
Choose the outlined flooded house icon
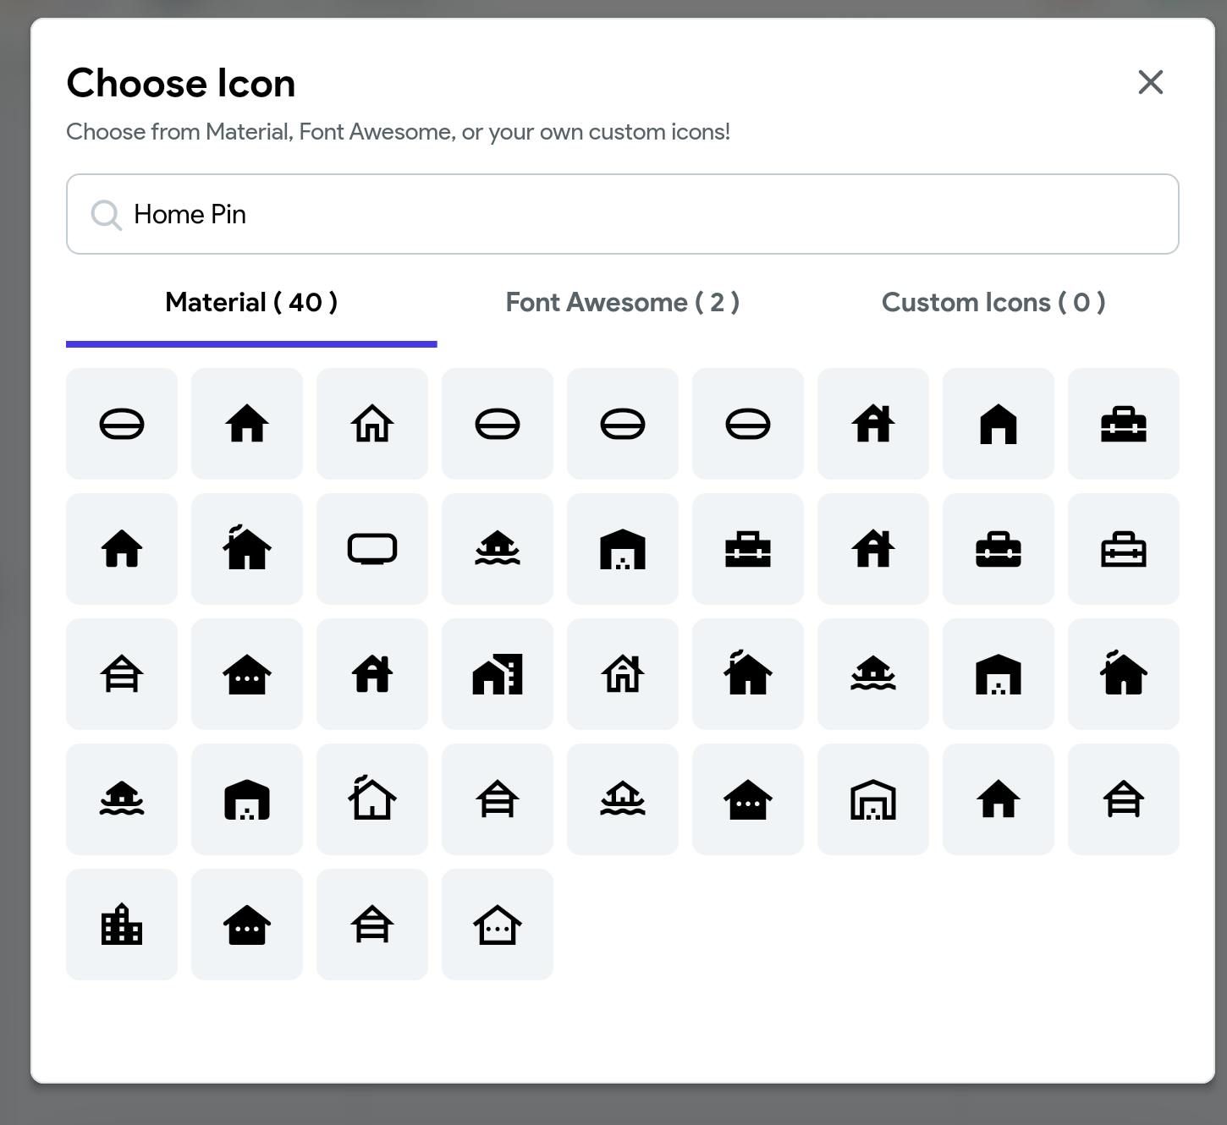623,799
